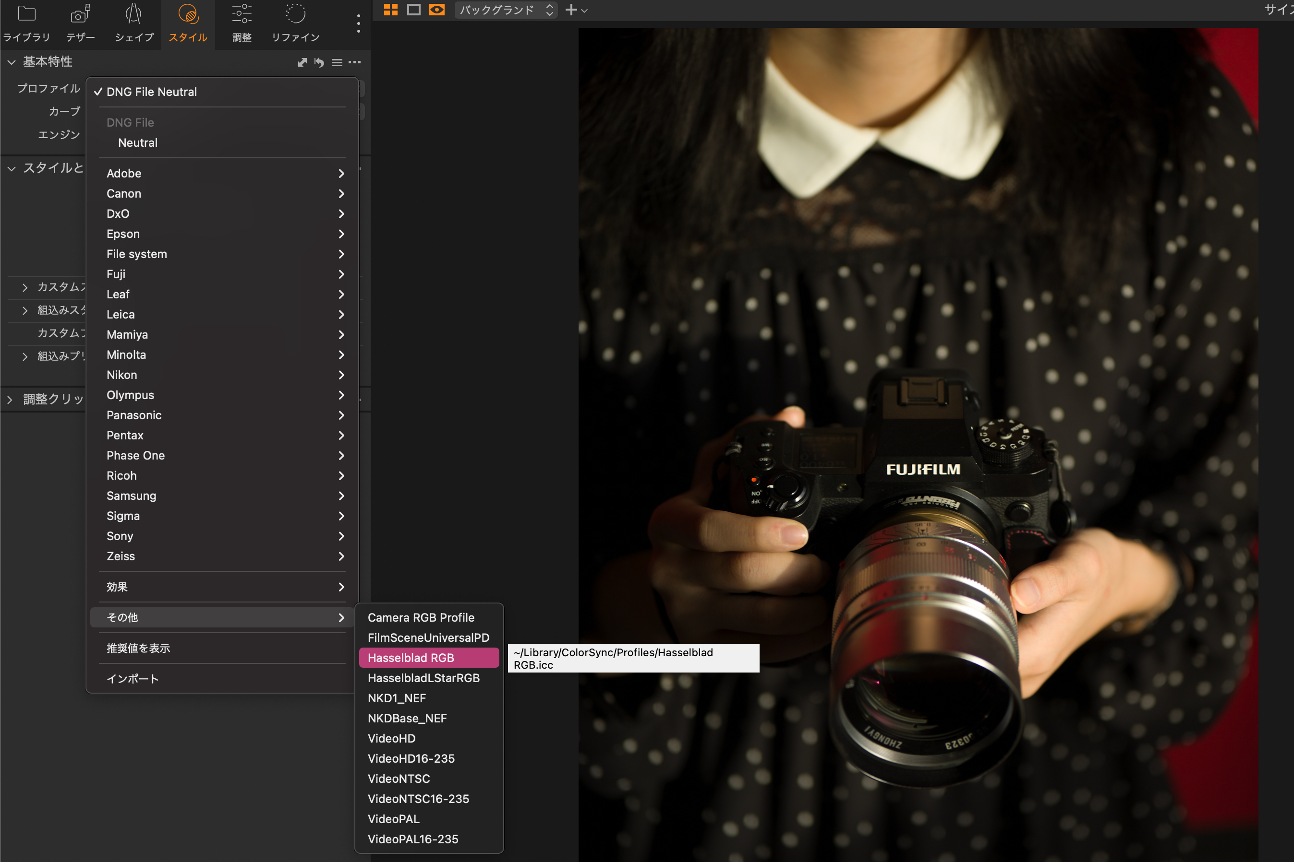Choose Neutral under DNG File
Screen dimensions: 1294x862
coord(222,143)
